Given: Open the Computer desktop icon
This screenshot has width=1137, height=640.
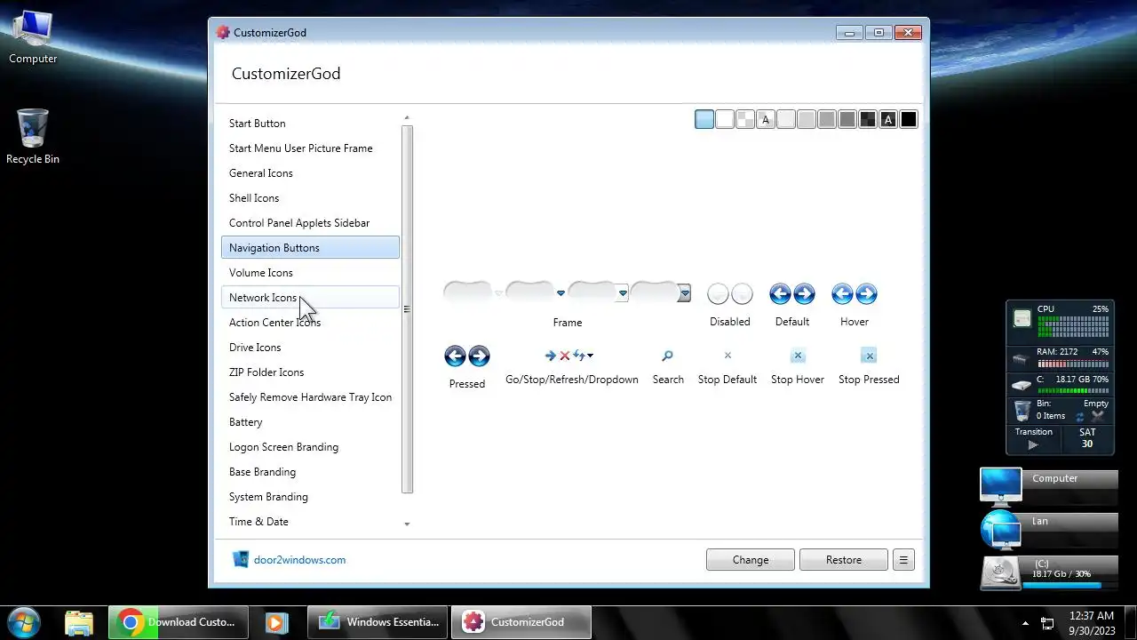Looking at the screenshot, I should [x=33, y=38].
